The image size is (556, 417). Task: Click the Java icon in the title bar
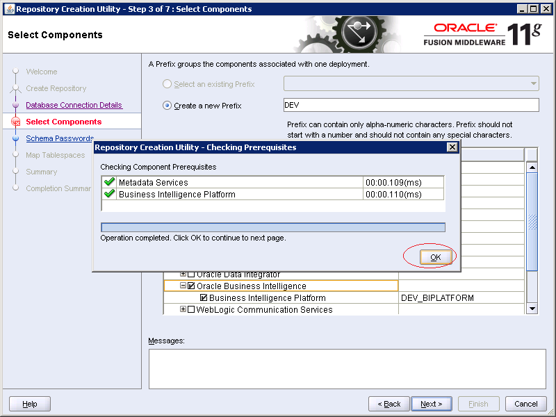10,9
